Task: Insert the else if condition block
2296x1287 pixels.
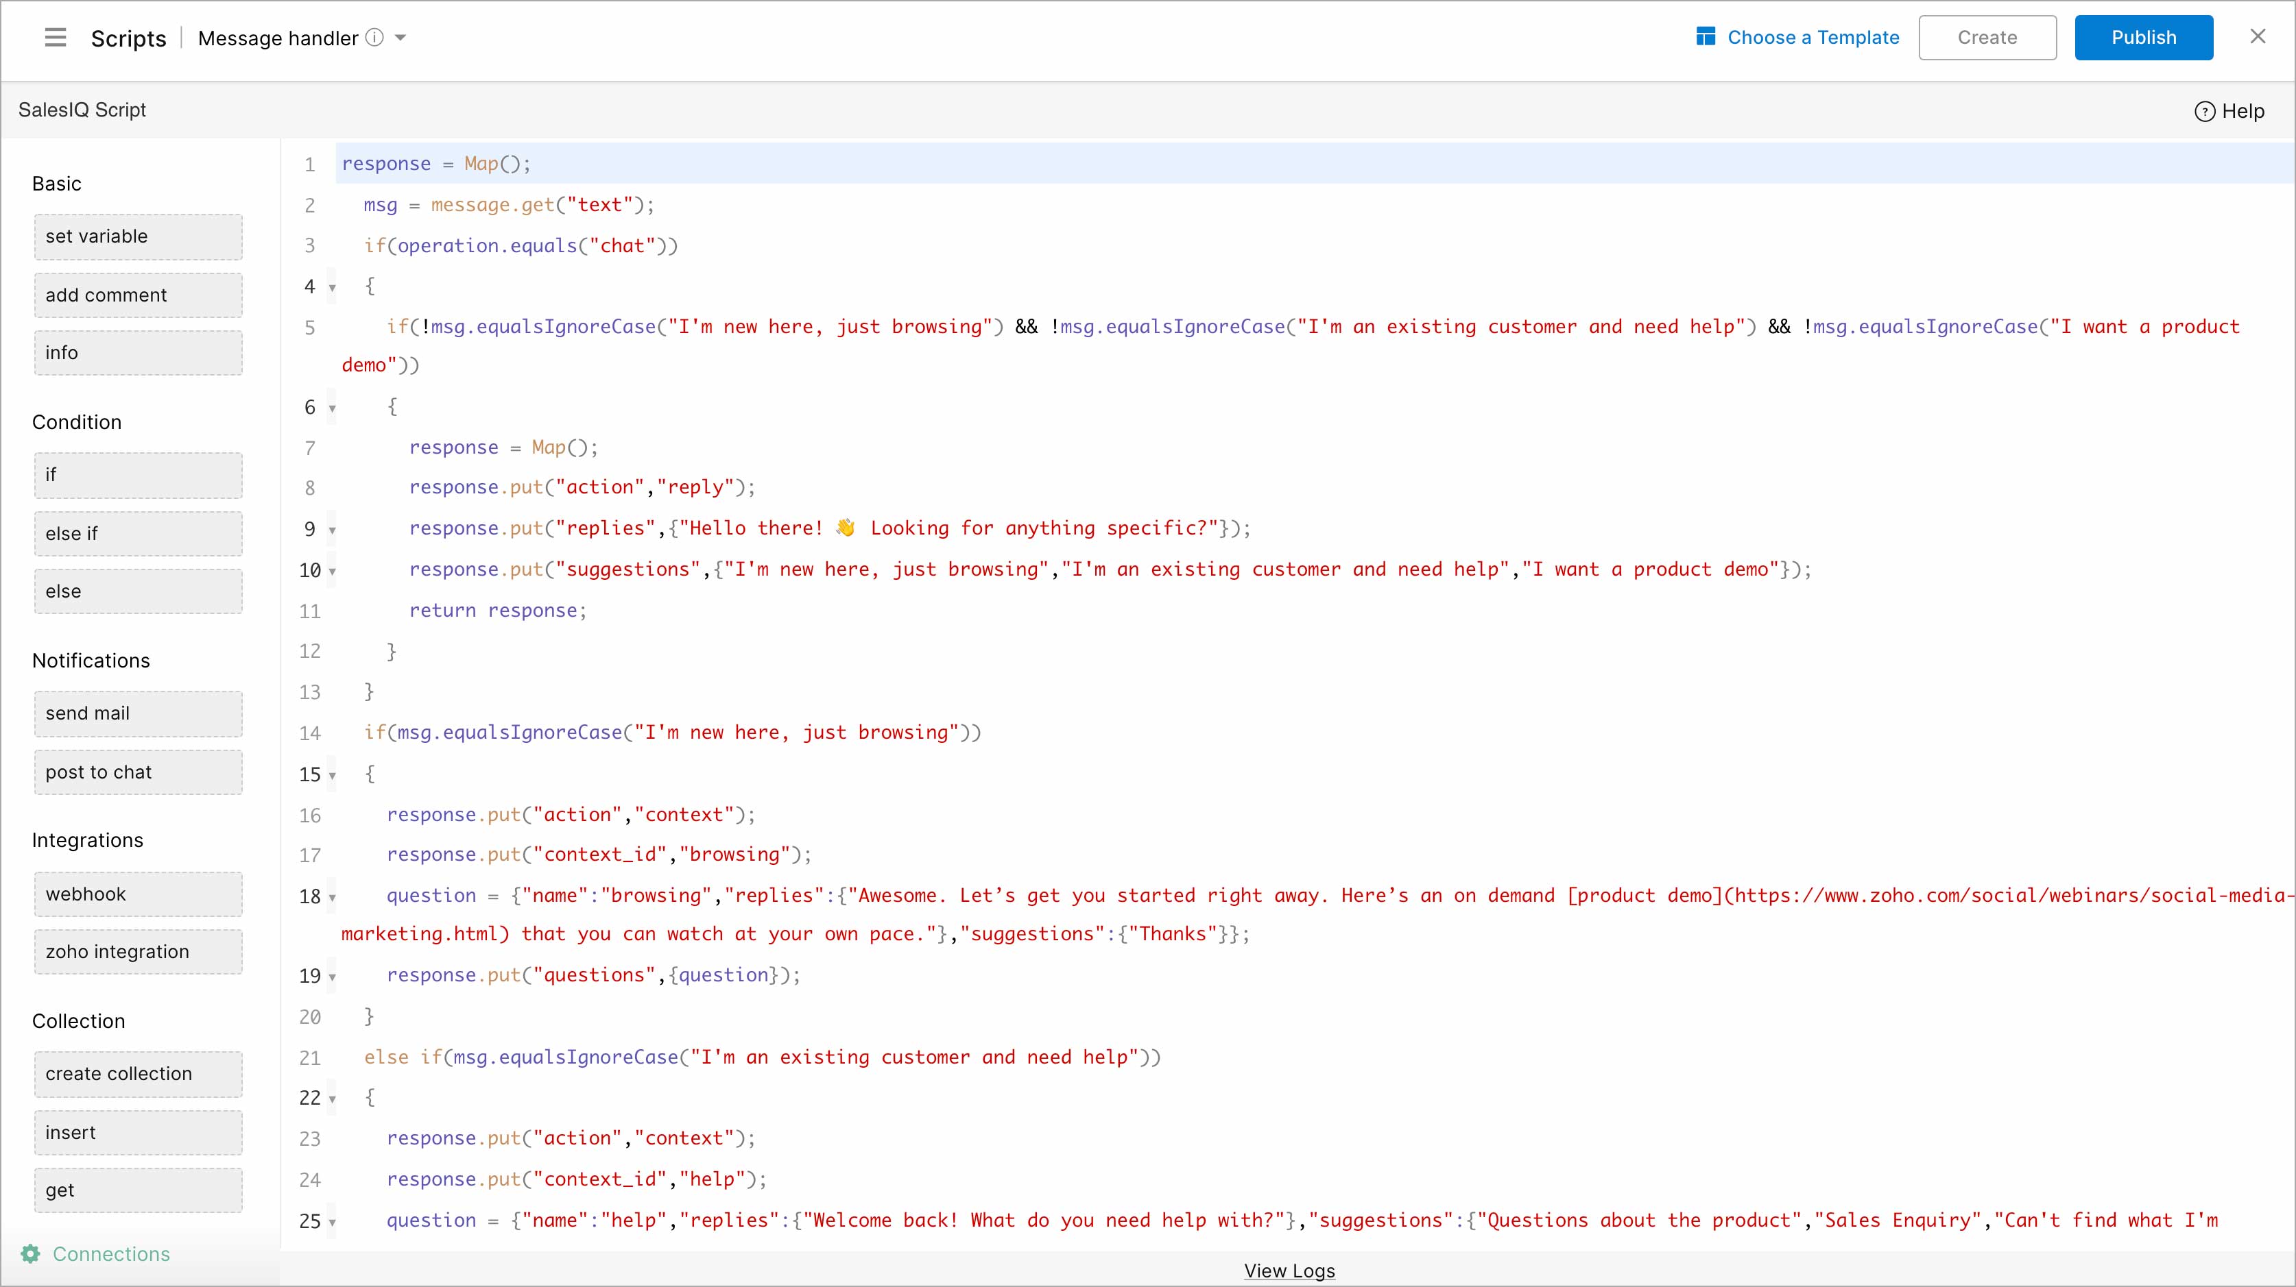Action: [137, 532]
